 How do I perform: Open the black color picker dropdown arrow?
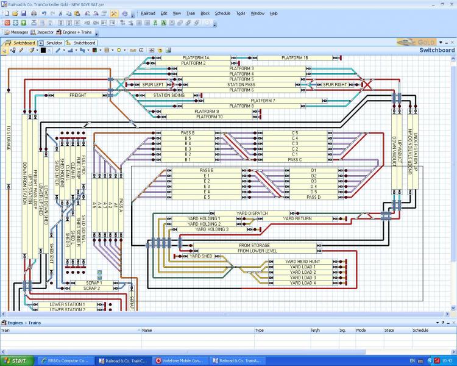click(50, 51)
